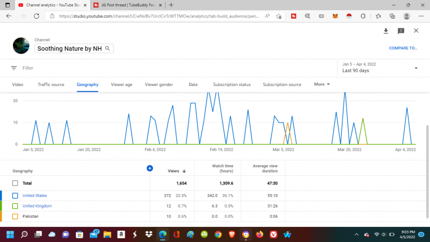The height and width of the screenshot is (242, 430).
Task: Close the analytics panel with X icon
Action: [x=416, y=31]
